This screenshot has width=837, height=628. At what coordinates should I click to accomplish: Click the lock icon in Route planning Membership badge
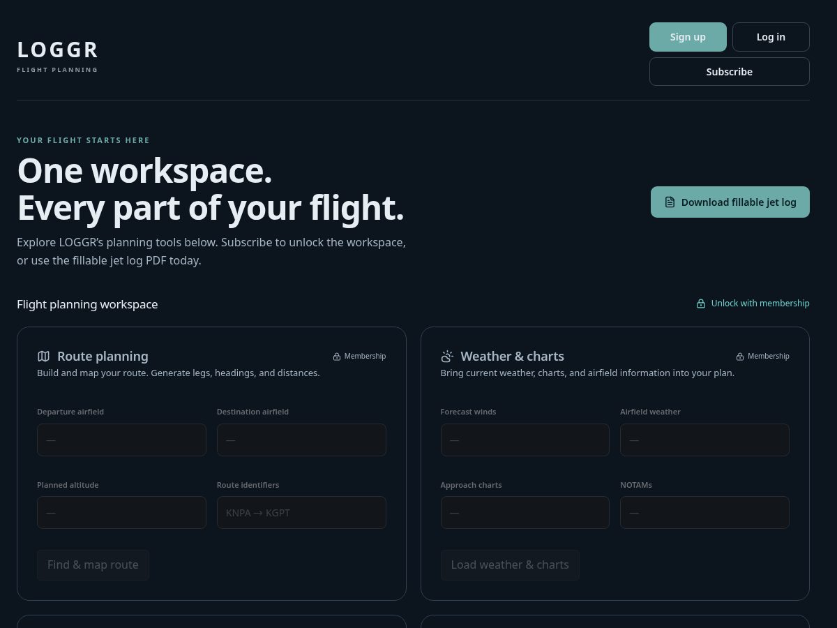pyautogui.click(x=337, y=357)
